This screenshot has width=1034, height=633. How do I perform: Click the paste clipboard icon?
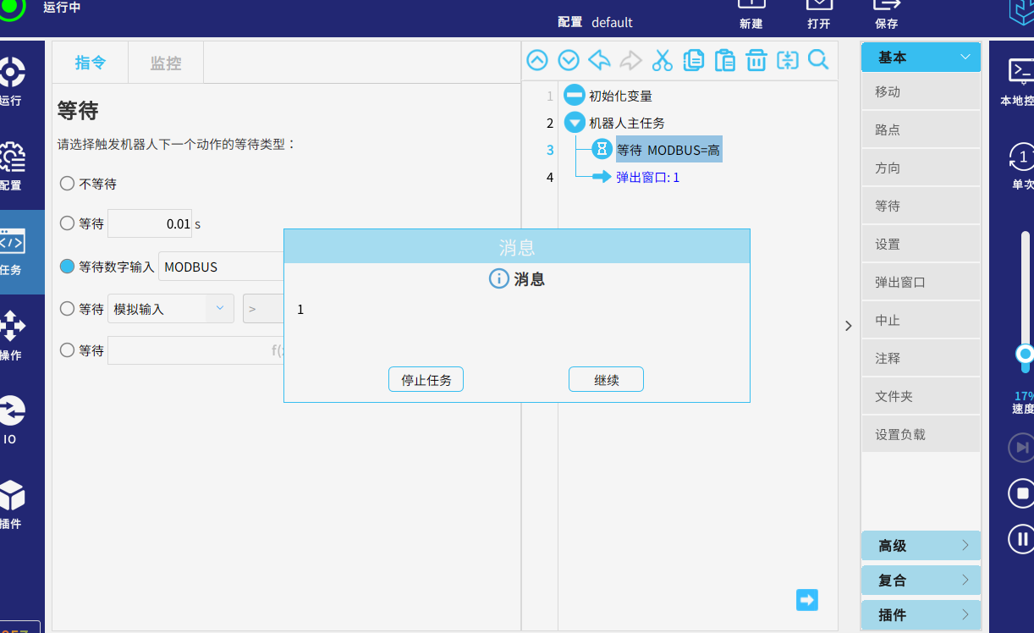(724, 60)
